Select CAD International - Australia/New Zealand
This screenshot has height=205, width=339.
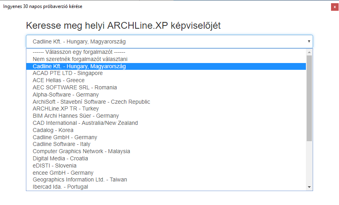[x=166, y=123]
